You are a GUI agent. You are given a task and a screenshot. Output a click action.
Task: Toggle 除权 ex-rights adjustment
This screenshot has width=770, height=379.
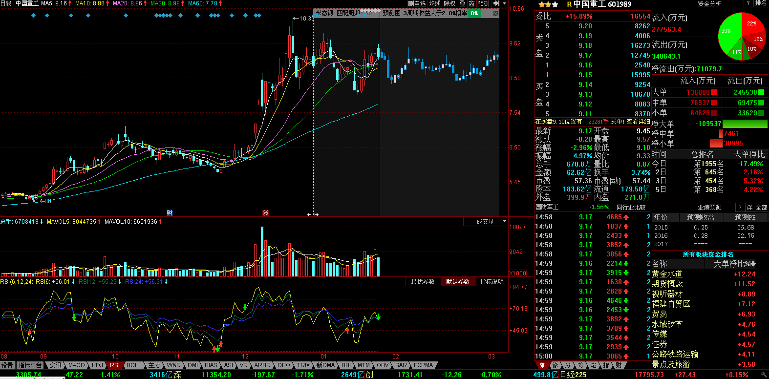pyautogui.click(x=449, y=3)
